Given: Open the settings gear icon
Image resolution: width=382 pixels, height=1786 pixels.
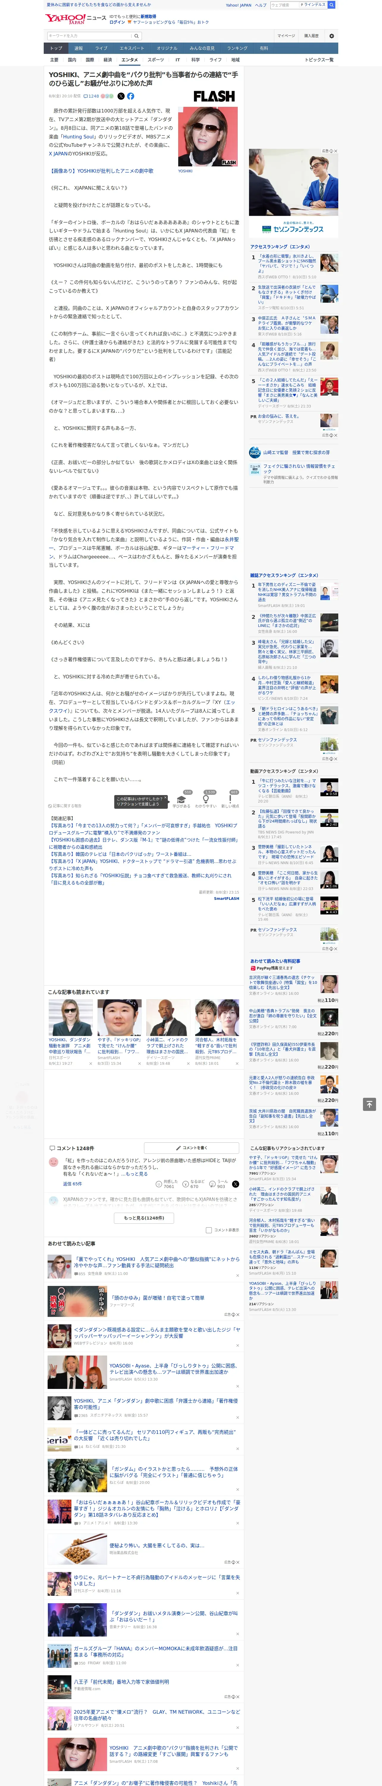Looking at the screenshot, I should [x=331, y=36].
